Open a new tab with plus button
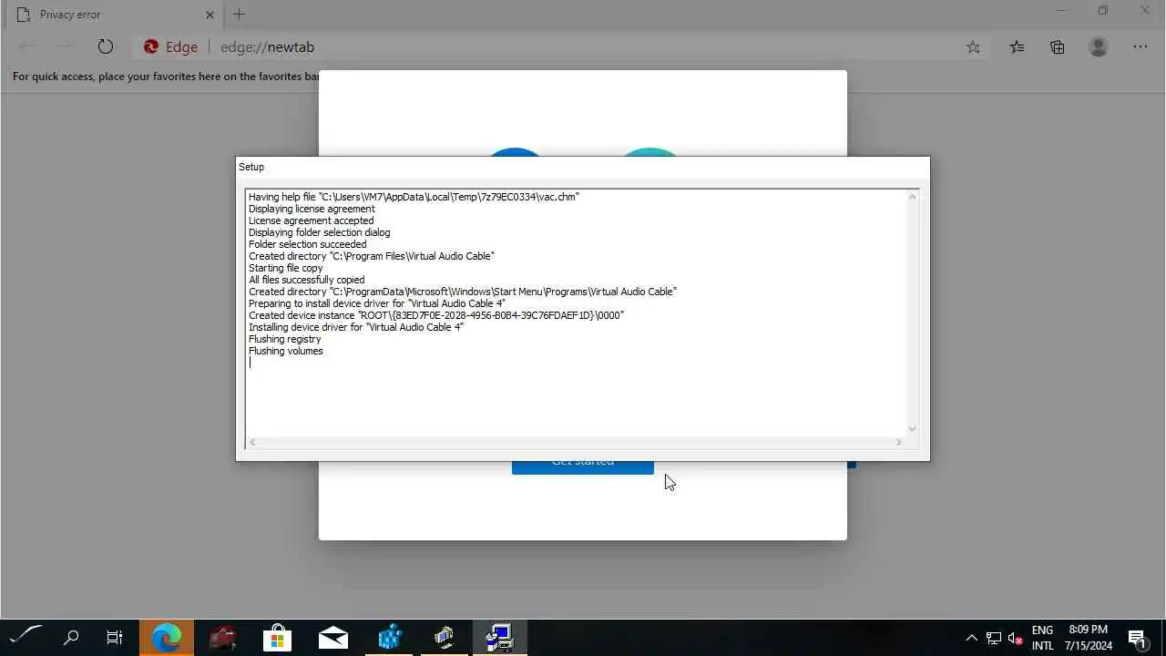The image size is (1166, 656). (240, 15)
